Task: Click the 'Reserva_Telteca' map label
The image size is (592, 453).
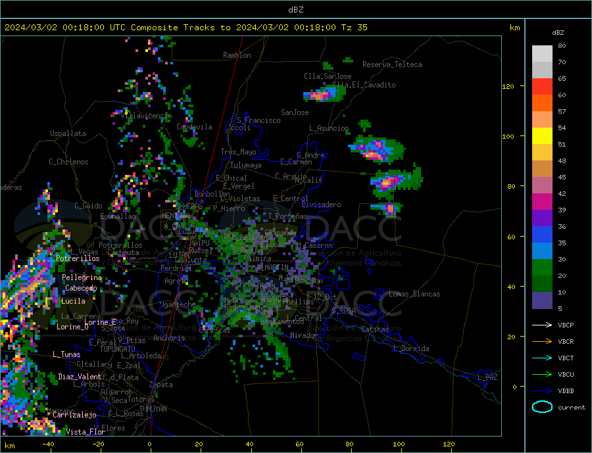Action: [x=392, y=64]
